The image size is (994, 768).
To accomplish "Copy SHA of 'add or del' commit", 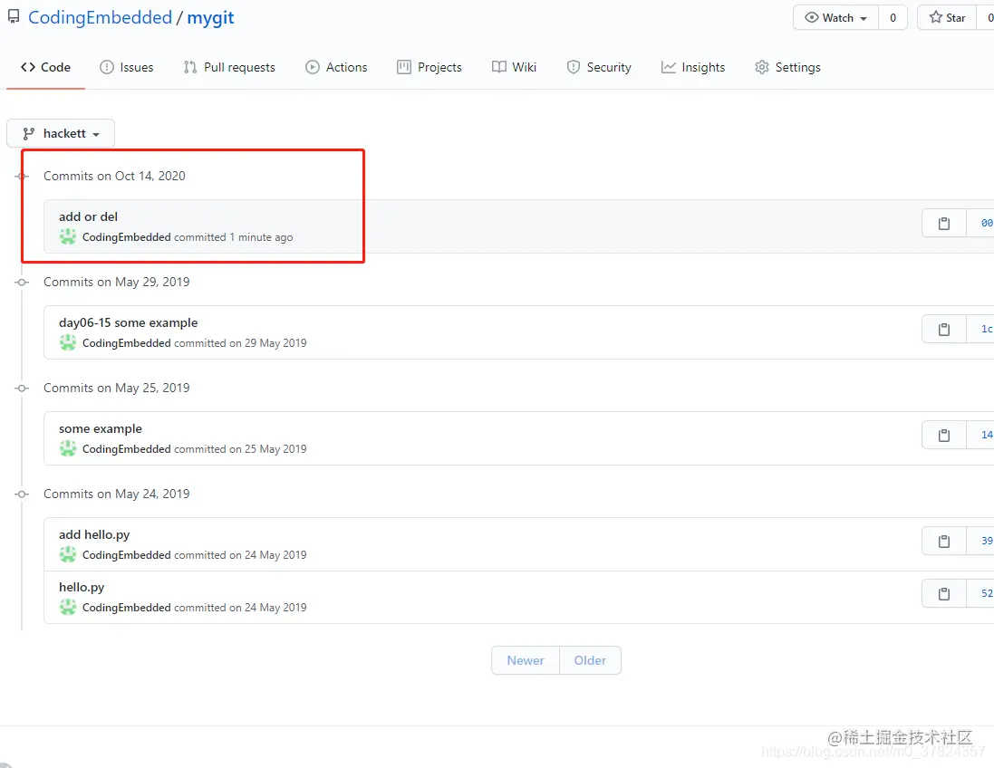I will pos(944,223).
